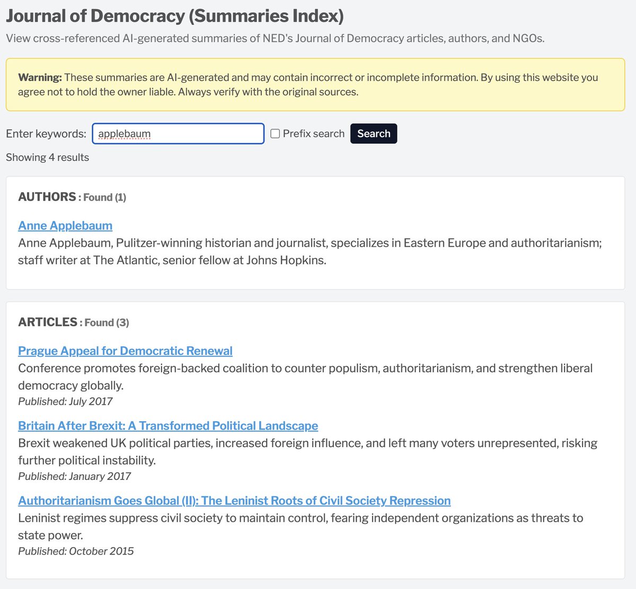Click the Journal of Democracy page title
The image size is (636, 589).
tap(175, 16)
